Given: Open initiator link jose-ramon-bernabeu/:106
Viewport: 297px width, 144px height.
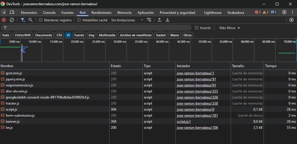Looking at the screenshot, I should (197, 128).
